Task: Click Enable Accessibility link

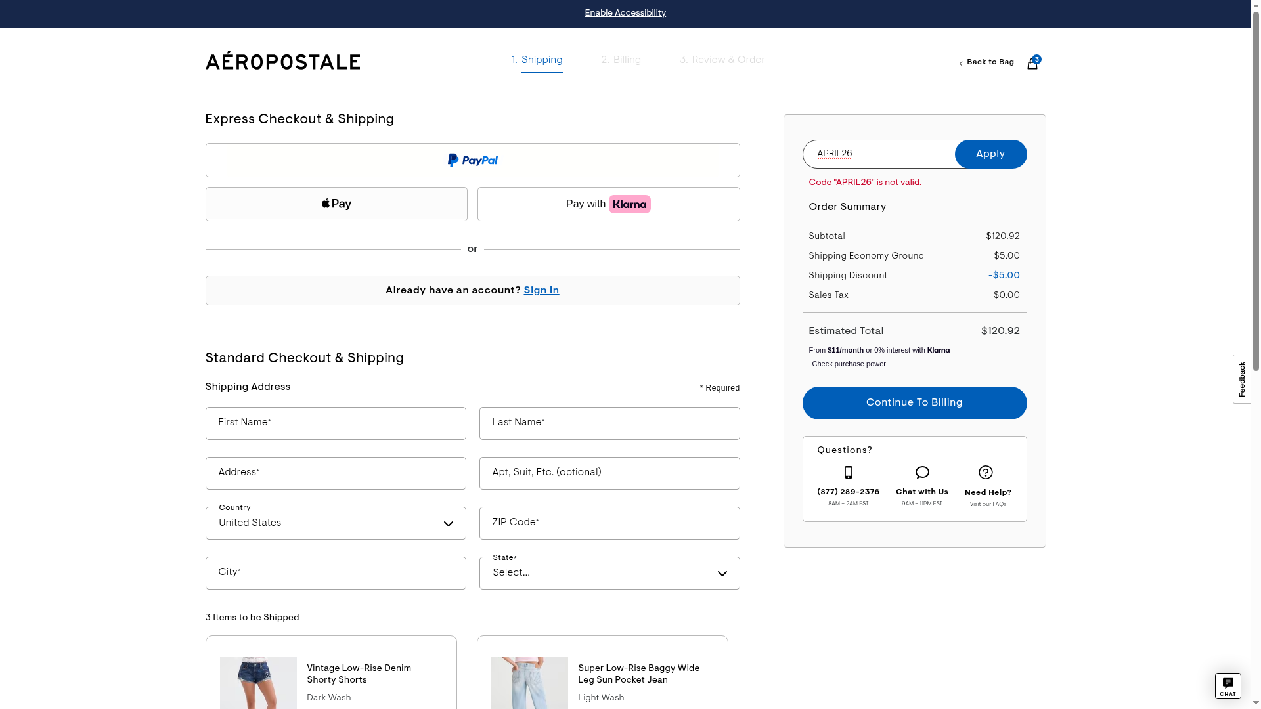Action: pyautogui.click(x=625, y=13)
